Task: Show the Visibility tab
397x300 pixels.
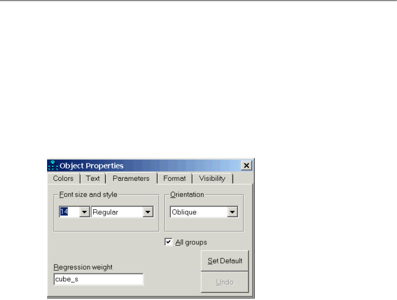Action: coord(212,178)
